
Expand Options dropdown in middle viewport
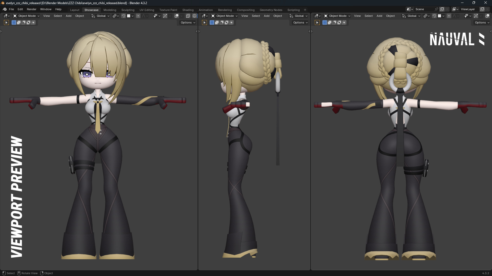(x=300, y=22)
